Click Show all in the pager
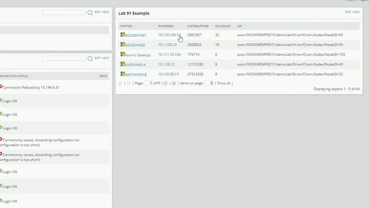 tap(224, 83)
